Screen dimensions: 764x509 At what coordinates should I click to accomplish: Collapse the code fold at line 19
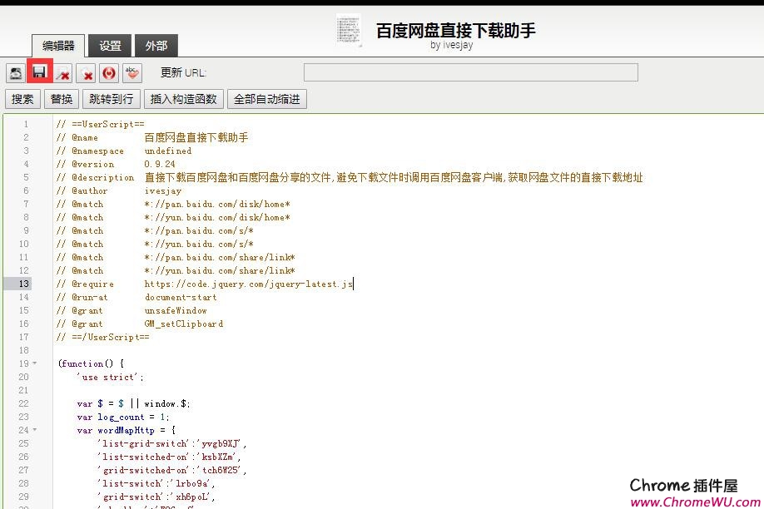(34, 363)
